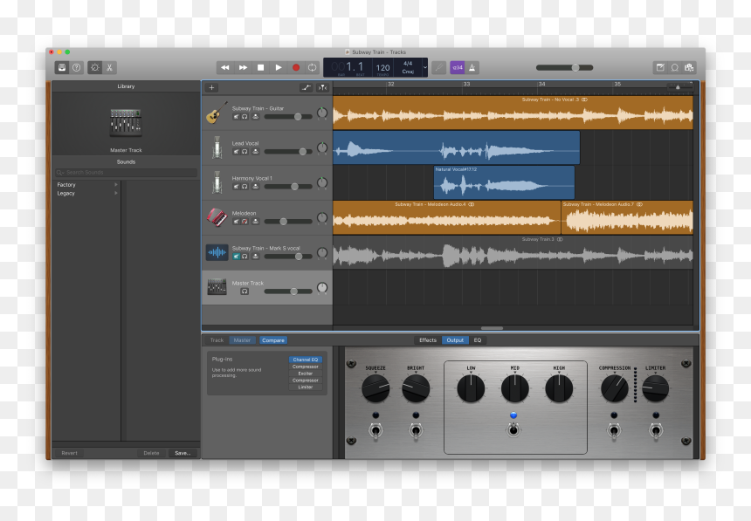Image resolution: width=751 pixels, height=521 pixels.
Task: Click the Save... button in Library
Action: (183, 453)
